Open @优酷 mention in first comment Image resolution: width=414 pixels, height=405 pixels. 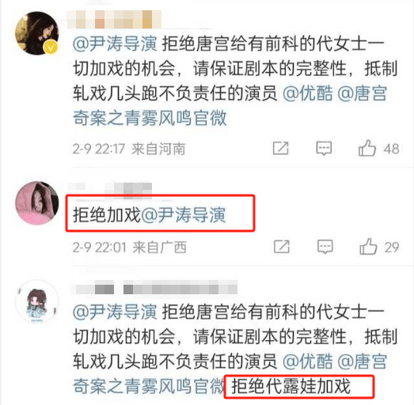[x=307, y=93]
